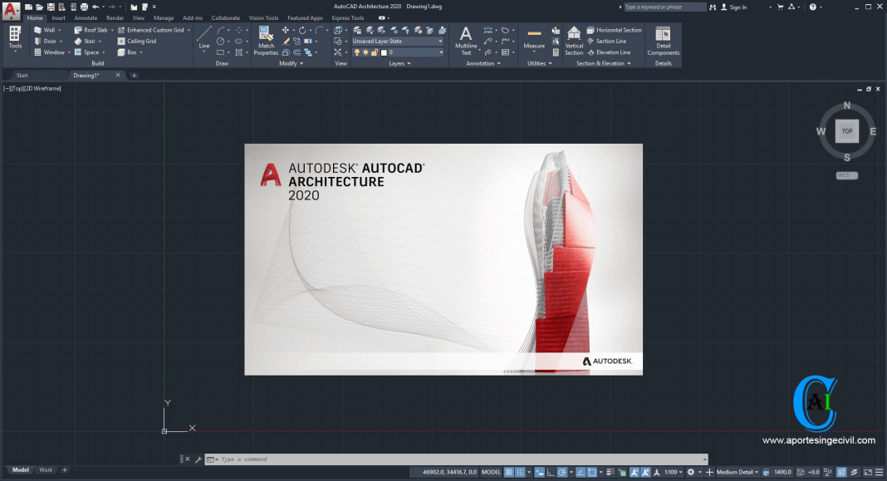
Task: Click the coordinates readout in status bar
Action: pyautogui.click(x=449, y=472)
